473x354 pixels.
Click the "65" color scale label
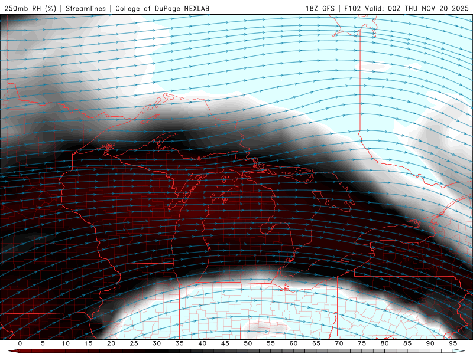point(316,343)
